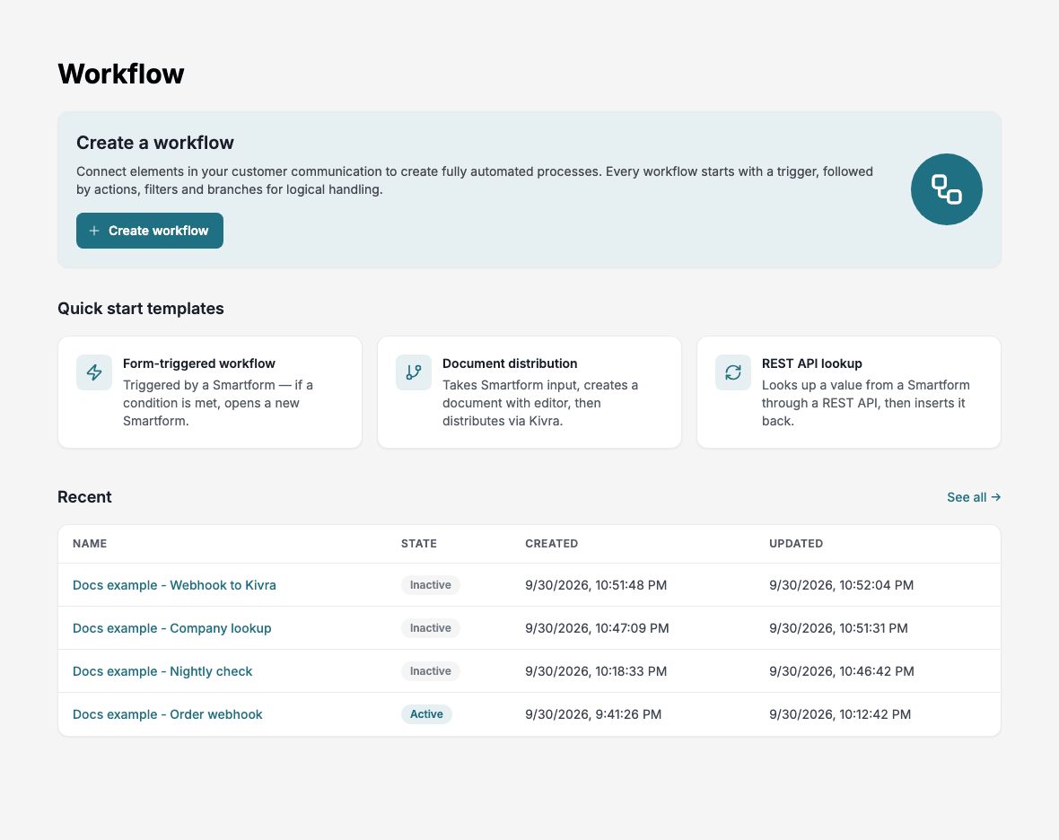The height and width of the screenshot is (840, 1059).
Task: Click the Inactive badge for Nightly check
Action: (x=430, y=671)
